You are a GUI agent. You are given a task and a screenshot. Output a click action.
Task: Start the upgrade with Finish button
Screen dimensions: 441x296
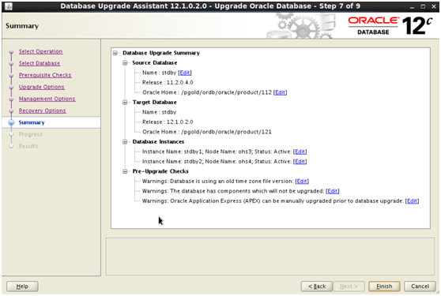pyautogui.click(x=384, y=287)
